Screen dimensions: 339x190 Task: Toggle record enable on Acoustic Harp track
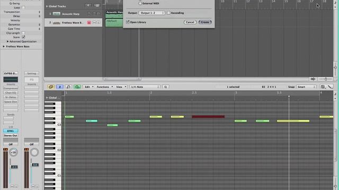point(89,14)
